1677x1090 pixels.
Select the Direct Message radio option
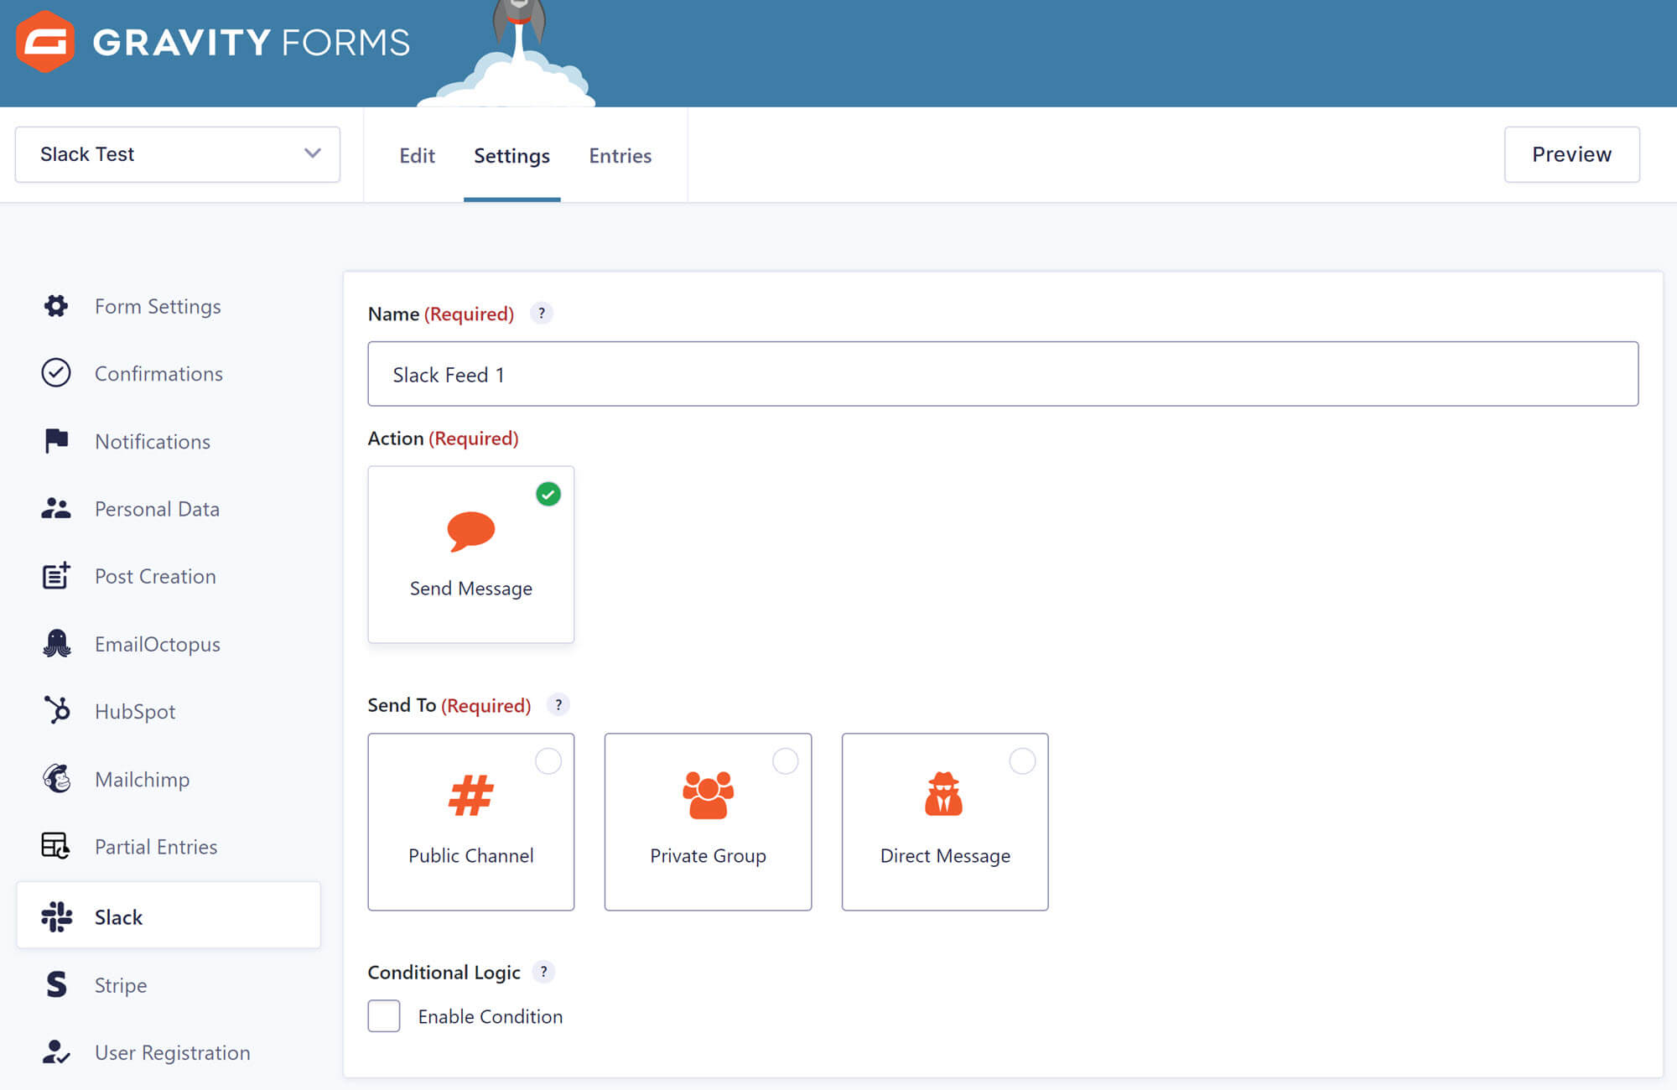pos(1022,761)
